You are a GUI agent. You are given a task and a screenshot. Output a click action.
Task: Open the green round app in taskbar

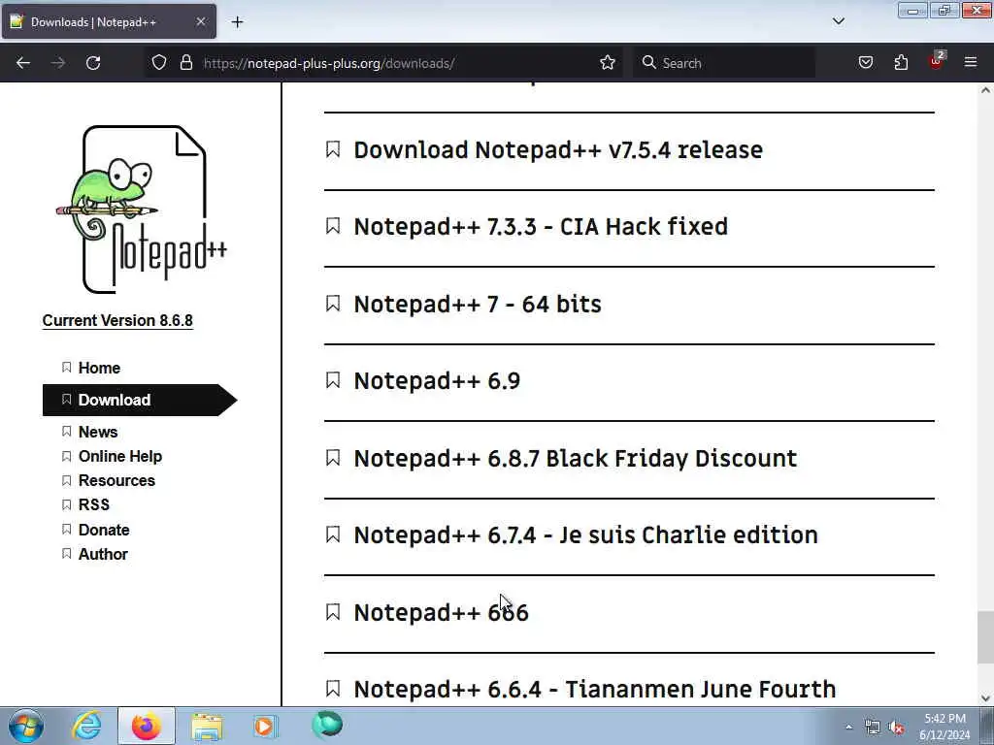(327, 725)
